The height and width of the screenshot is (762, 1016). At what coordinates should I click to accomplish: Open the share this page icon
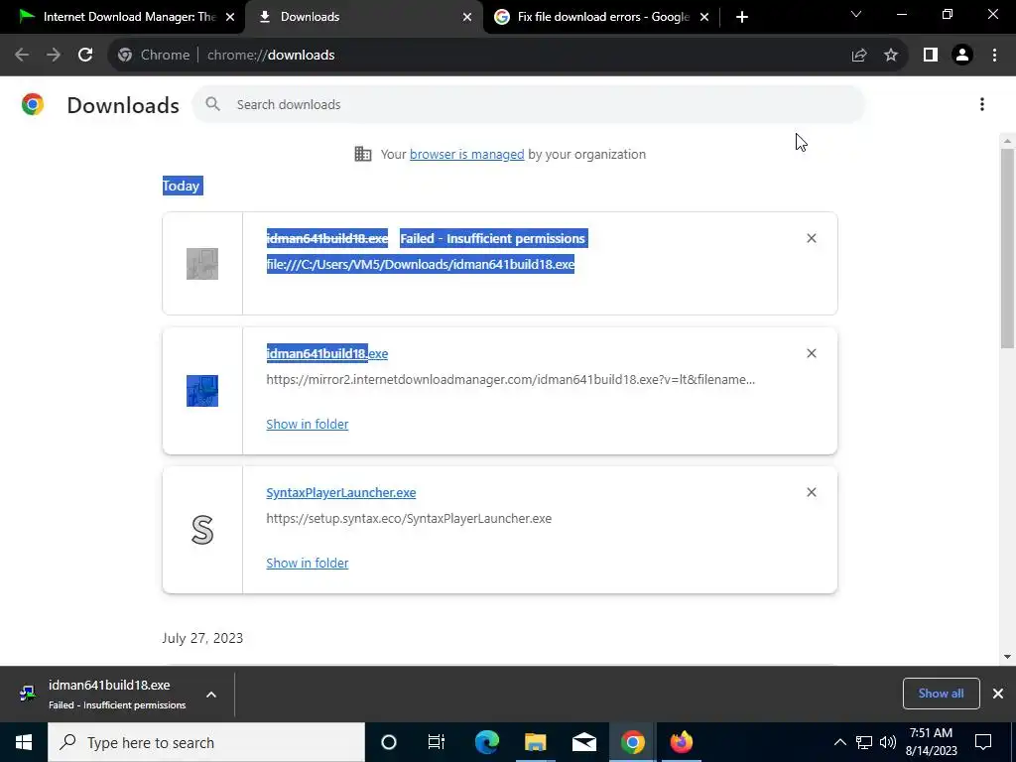point(859,56)
